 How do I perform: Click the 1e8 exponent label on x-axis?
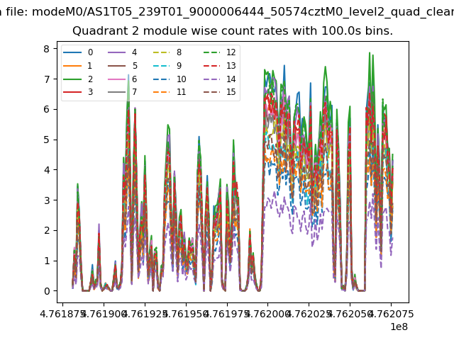coord(398,327)
